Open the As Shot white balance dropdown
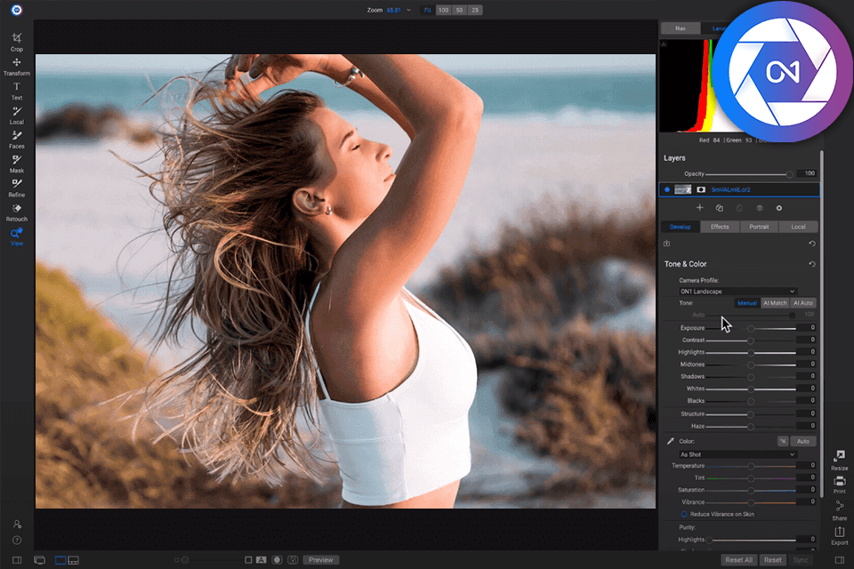The image size is (854, 569). tap(737, 454)
